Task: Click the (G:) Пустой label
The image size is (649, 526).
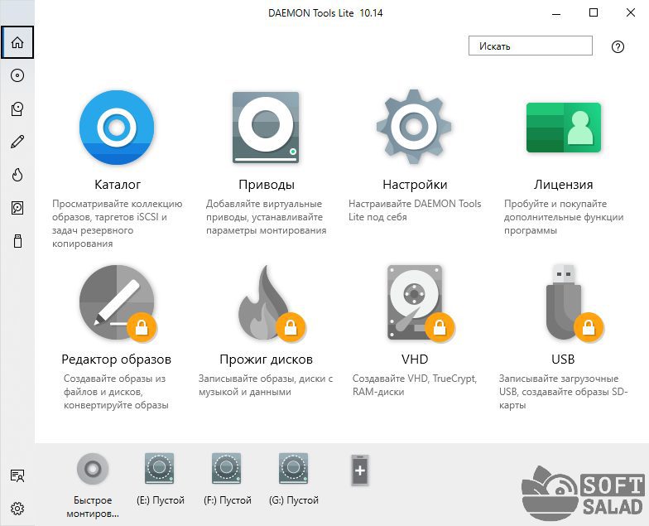Action: pos(294,500)
